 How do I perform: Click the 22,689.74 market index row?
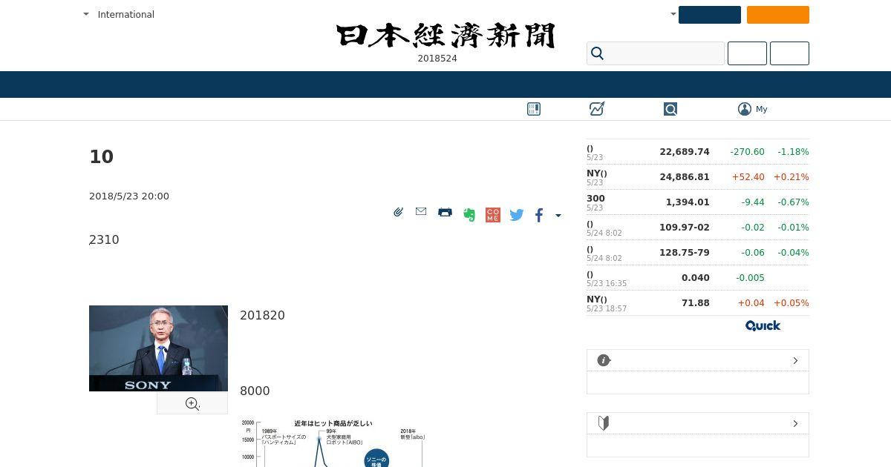tap(698, 152)
